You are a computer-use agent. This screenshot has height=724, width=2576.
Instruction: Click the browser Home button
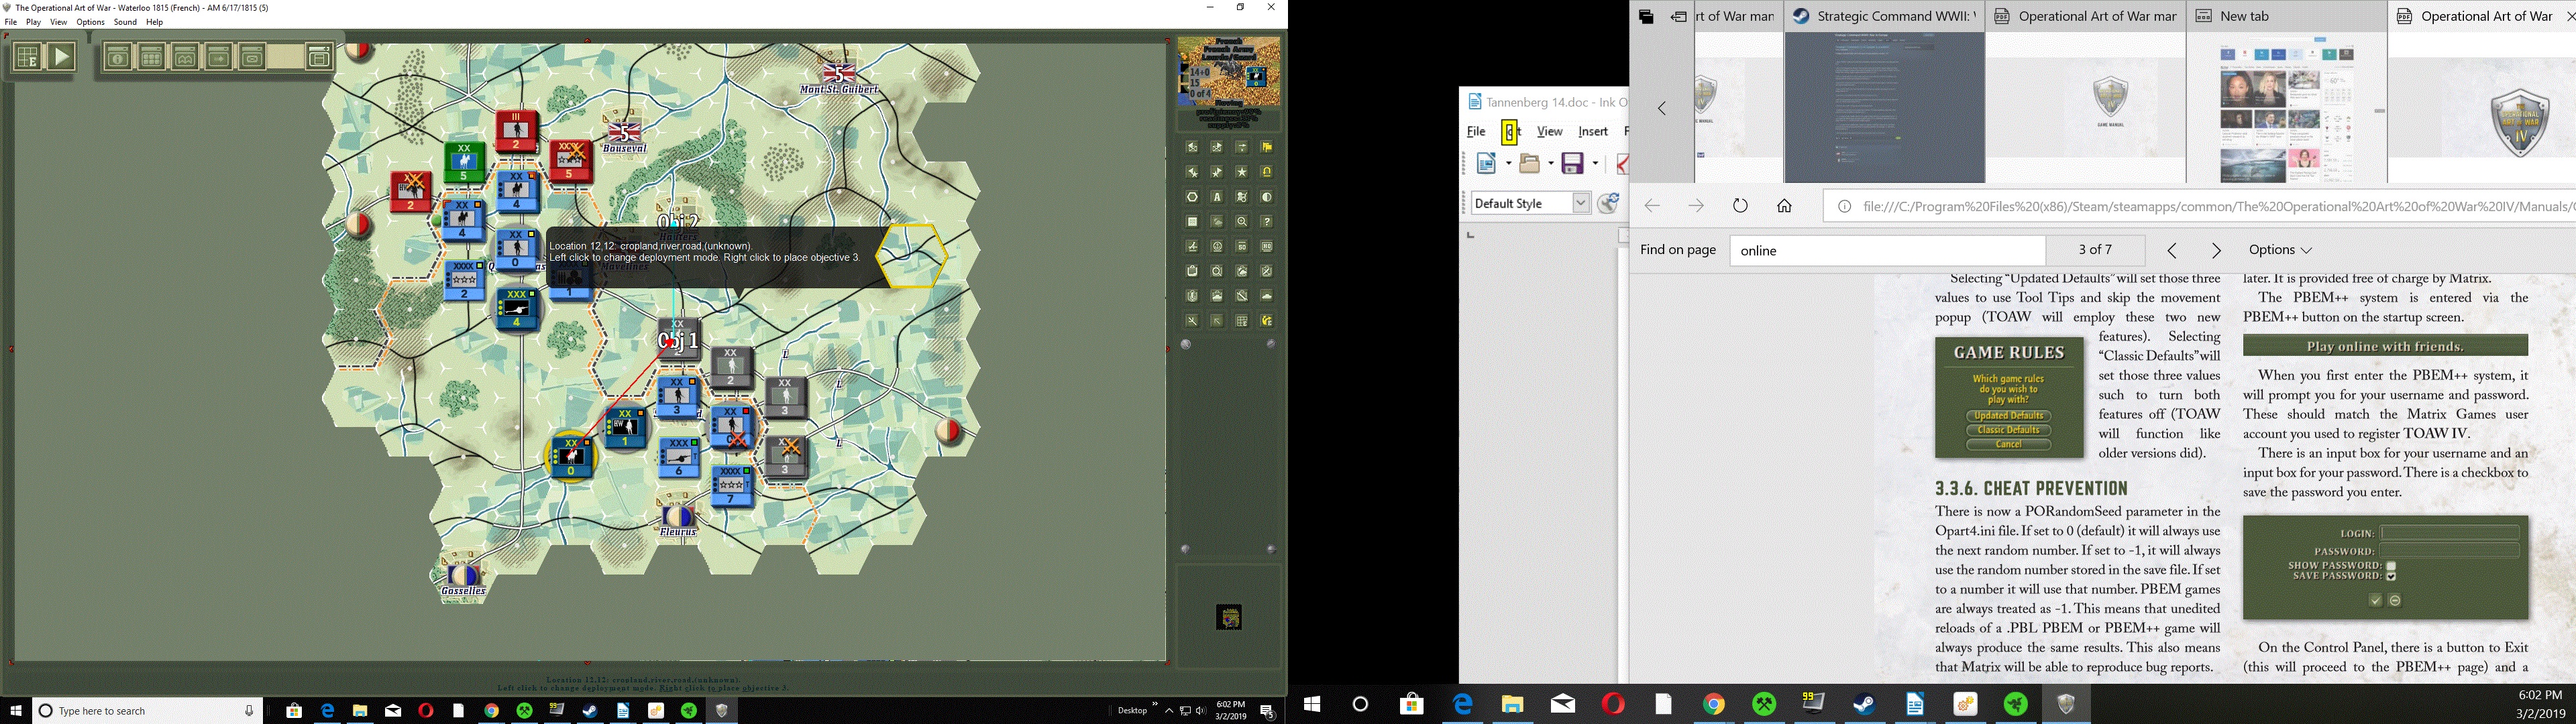pos(1784,206)
